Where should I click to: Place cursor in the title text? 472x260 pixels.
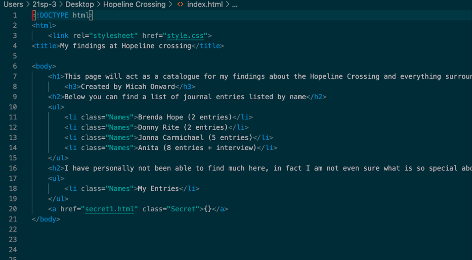125,46
